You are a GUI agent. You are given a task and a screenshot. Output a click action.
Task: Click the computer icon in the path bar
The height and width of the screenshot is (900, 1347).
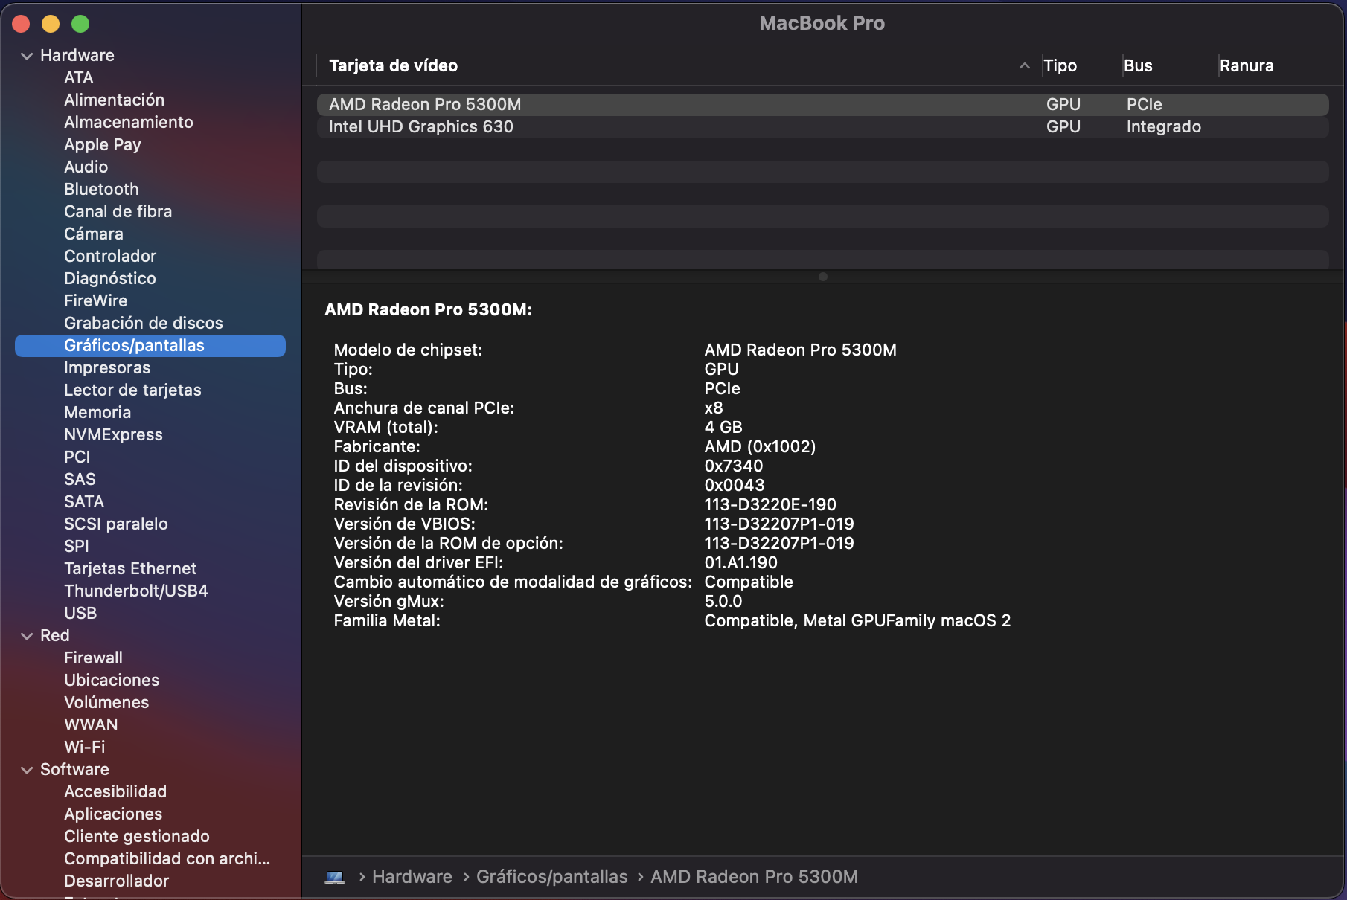[x=335, y=877]
